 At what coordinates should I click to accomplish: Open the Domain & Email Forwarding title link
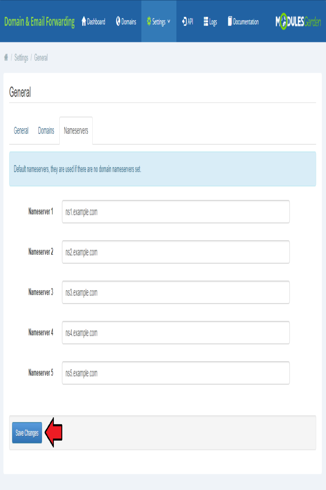coord(39,22)
